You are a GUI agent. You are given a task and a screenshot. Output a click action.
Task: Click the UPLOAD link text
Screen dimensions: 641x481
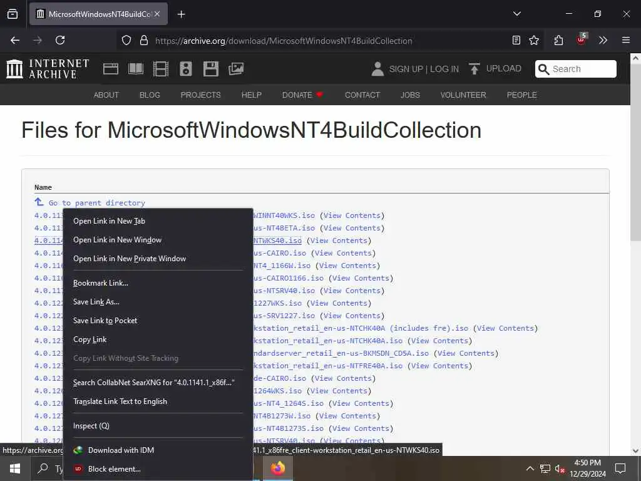(504, 68)
